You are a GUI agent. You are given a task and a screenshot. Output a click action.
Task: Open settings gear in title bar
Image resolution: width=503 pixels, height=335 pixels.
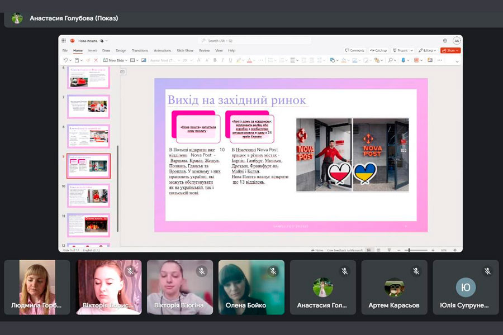coord(445,41)
